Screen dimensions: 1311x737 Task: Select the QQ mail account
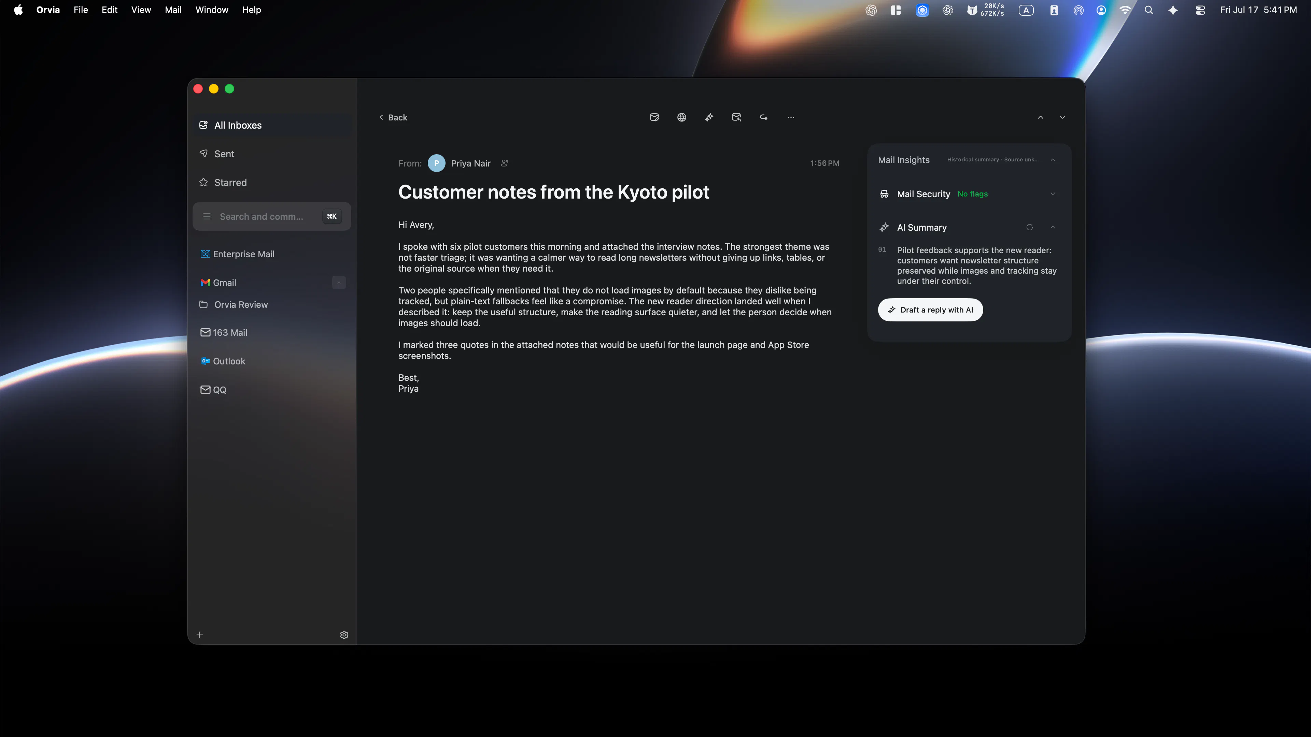tap(272, 390)
